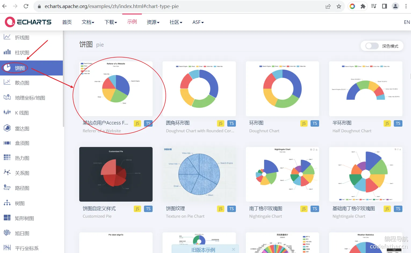Viewport: 411px width, 253px height.
Task: Open the rounded doughnut chart thumbnail
Action: pos(199,89)
